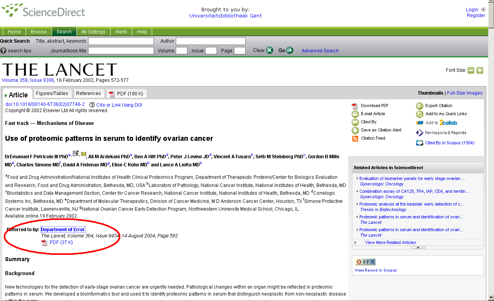Screen dimensions: 494x301
Task: Click the 2collab logo
Action: pyautogui.click(x=448, y=123)
